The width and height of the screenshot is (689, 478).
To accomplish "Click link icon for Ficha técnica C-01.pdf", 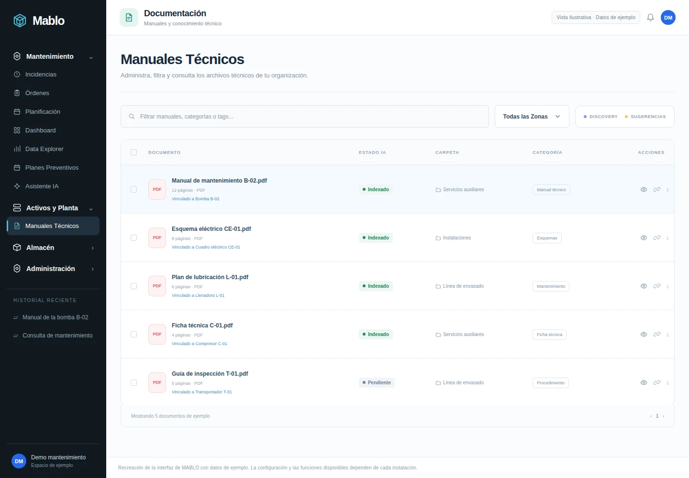I will [656, 335].
